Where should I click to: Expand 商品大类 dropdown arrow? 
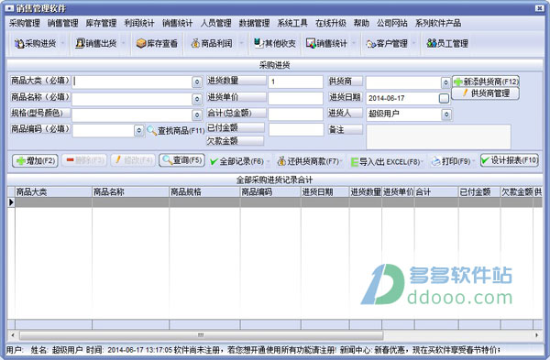tap(197, 82)
